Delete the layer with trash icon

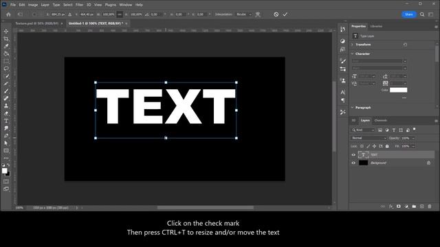coord(429,207)
